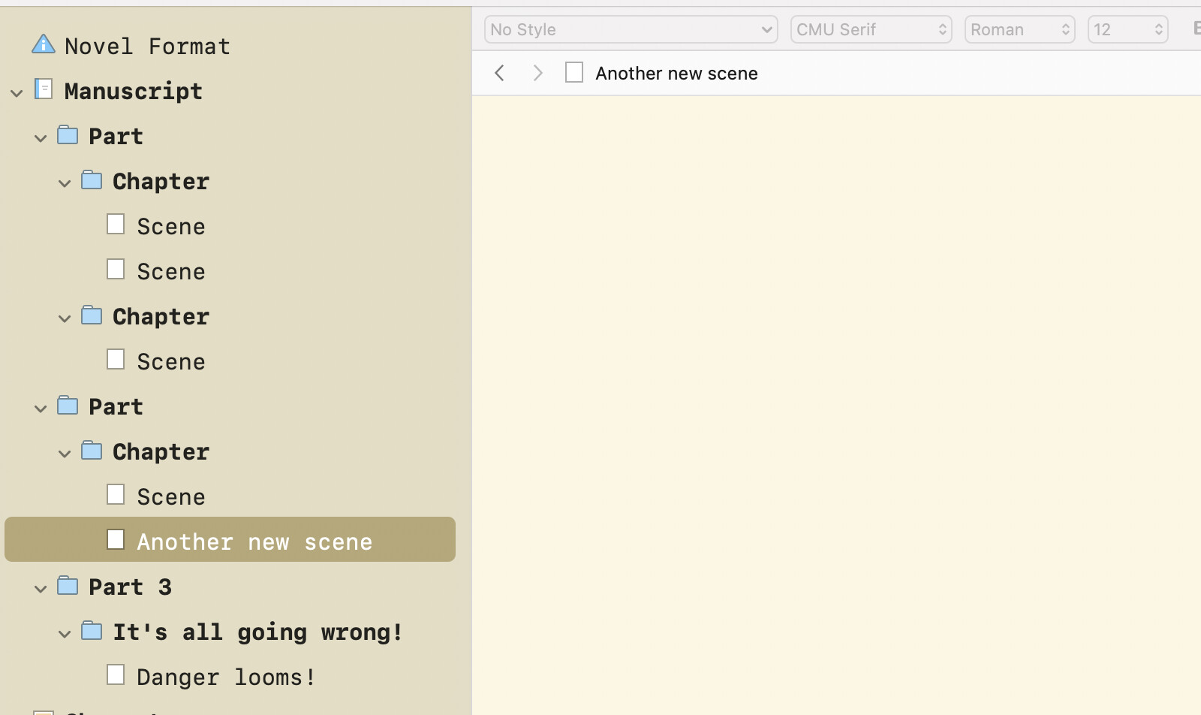Click the first Part folder icon

coord(68,134)
